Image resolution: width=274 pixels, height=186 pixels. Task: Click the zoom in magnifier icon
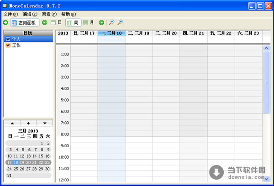[x=120, y=22]
